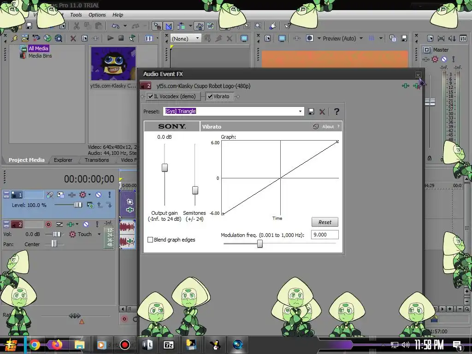Open Touch automation mode dropdown on track 2
Image resolution: width=472 pixels, height=354 pixels.
[99, 234]
